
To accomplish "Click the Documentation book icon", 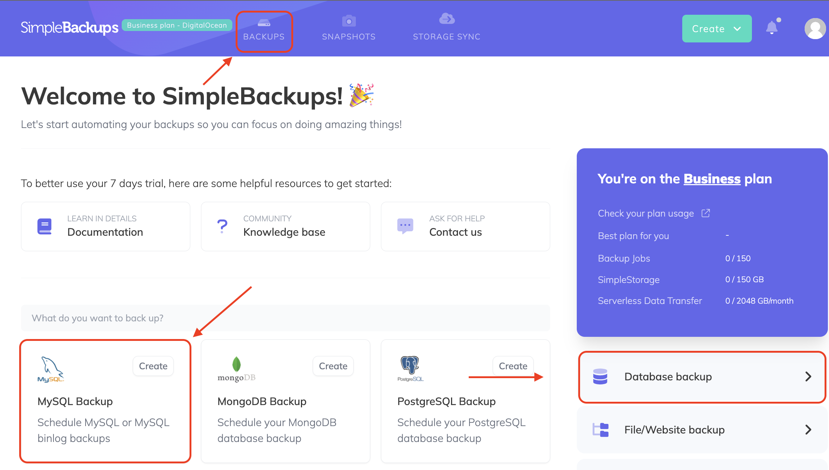I will [x=45, y=227].
